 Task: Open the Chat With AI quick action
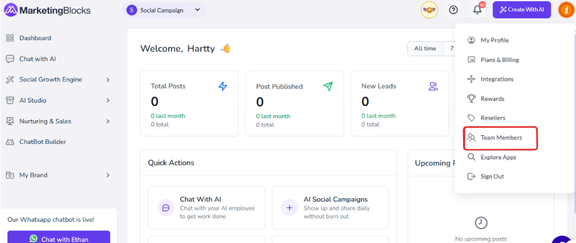tap(206, 207)
